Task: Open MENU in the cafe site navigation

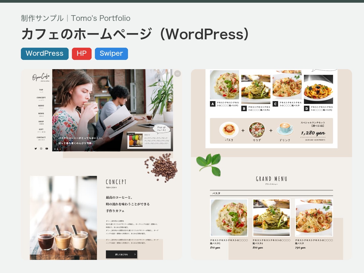Action: 41,106
